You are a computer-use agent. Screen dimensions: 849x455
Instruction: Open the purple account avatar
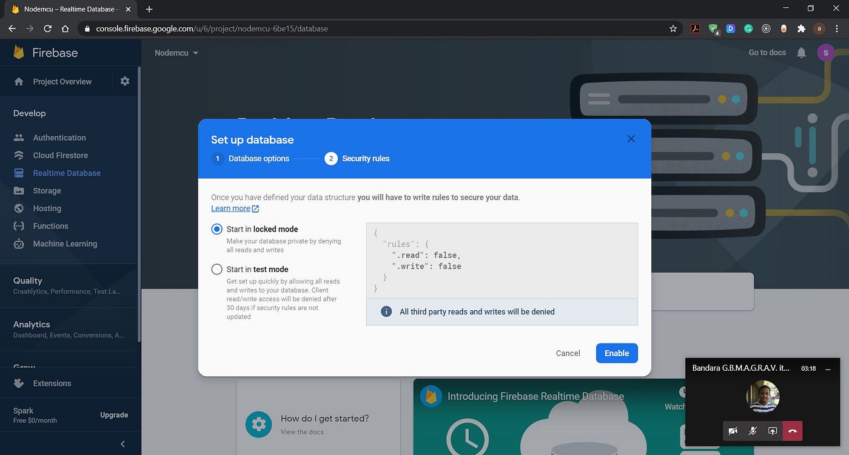click(x=826, y=53)
